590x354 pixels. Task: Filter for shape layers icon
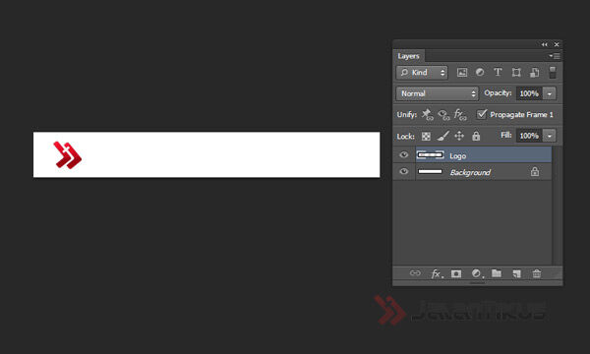516,72
